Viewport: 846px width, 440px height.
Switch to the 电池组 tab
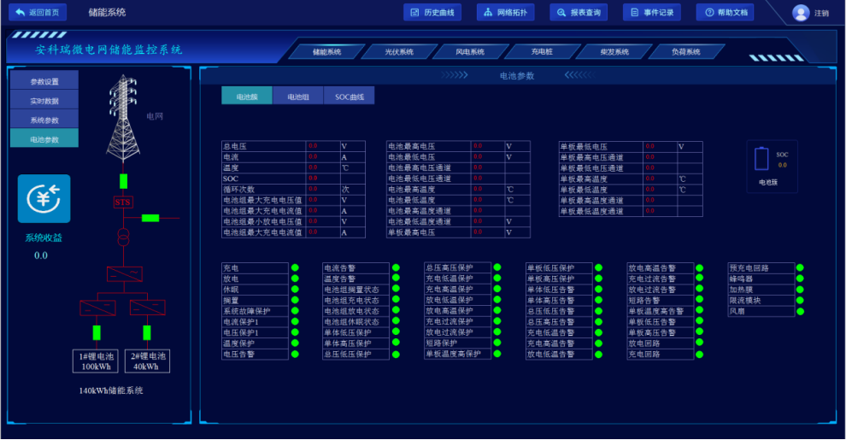tap(298, 97)
